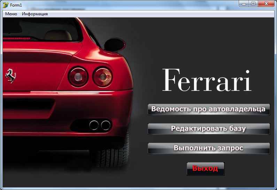Run Выполнить запрос
This screenshot has width=277, height=190.
click(x=209, y=148)
